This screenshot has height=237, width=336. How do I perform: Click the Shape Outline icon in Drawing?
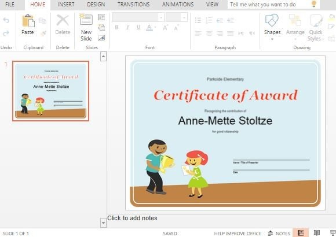[x=331, y=27]
